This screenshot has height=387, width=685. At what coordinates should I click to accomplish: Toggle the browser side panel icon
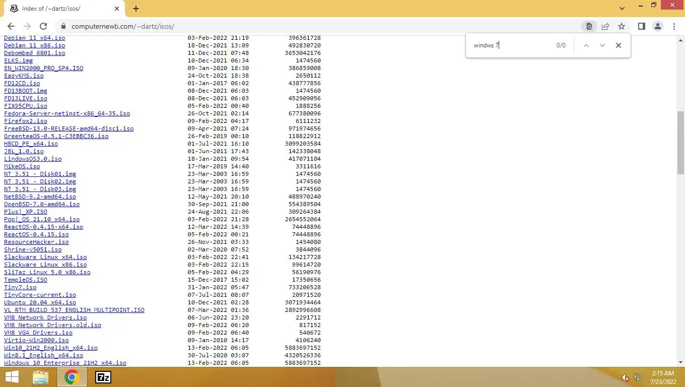tap(642, 26)
